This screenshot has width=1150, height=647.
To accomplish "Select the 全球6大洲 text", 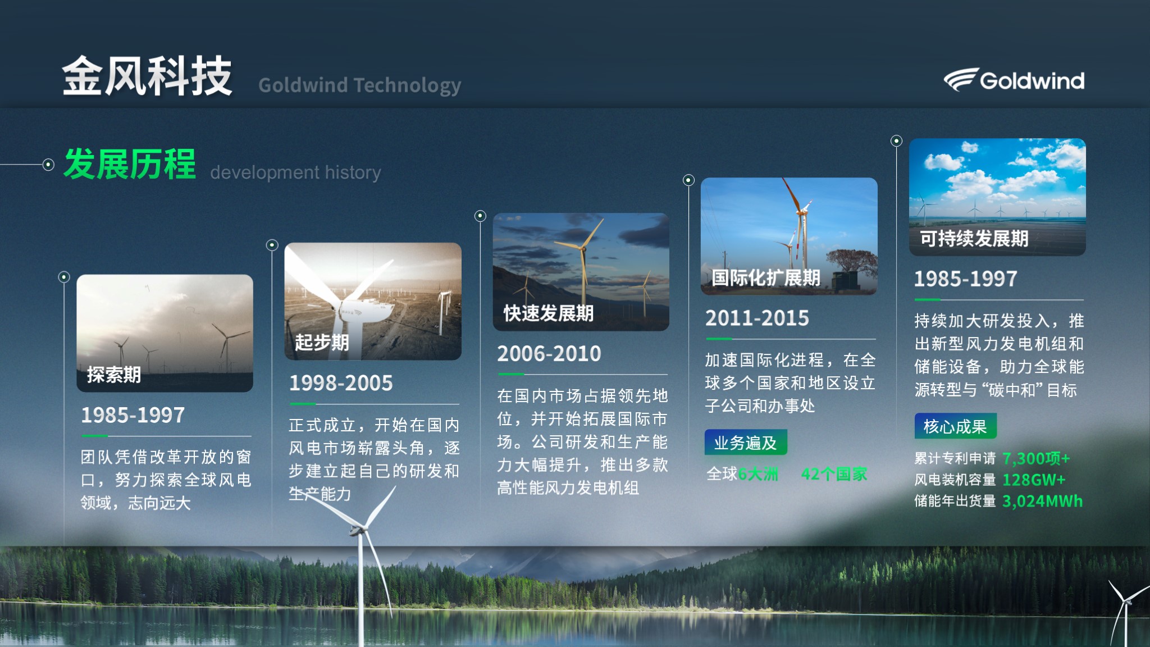I will click(x=742, y=475).
